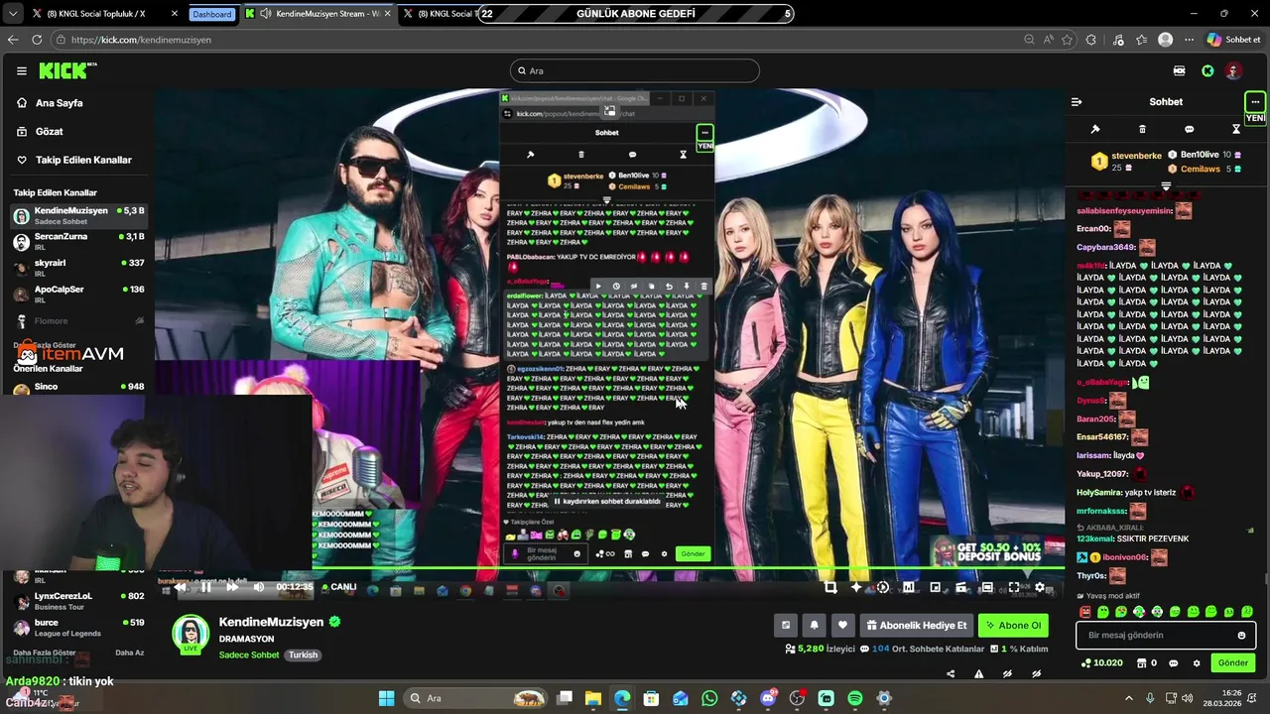The image size is (1270, 714).
Task: Open browser extensions puzzle icon
Action: (x=1091, y=40)
